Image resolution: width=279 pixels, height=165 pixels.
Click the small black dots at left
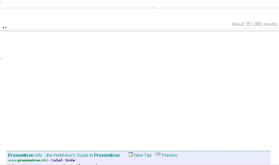(4, 27)
